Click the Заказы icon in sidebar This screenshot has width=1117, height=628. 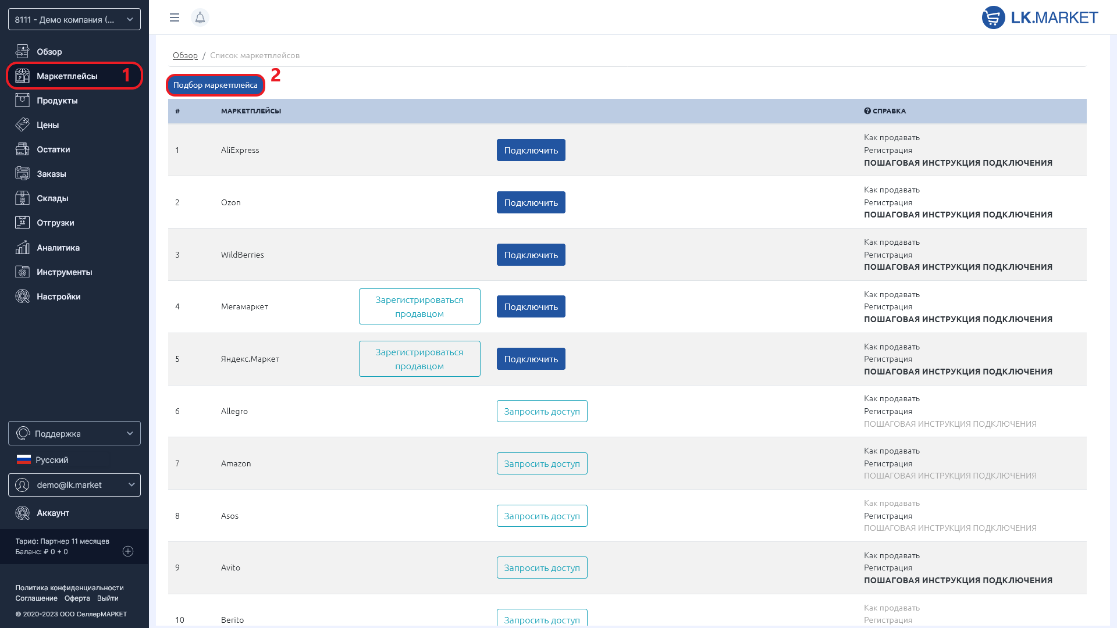pyautogui.click(x=22, y=174)
